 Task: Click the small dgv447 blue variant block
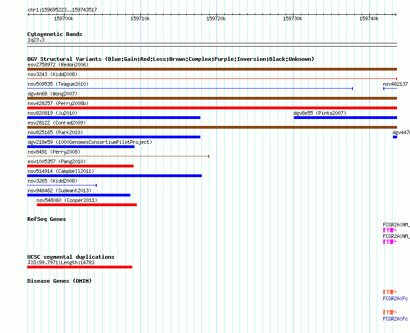[x=395, y=137]
